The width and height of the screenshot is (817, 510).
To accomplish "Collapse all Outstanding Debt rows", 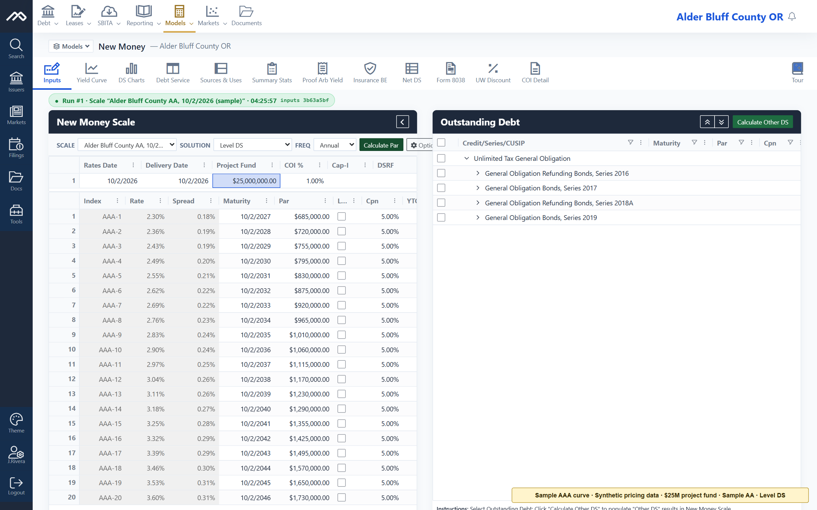I will pyautogui.click(x=707, y=122).
